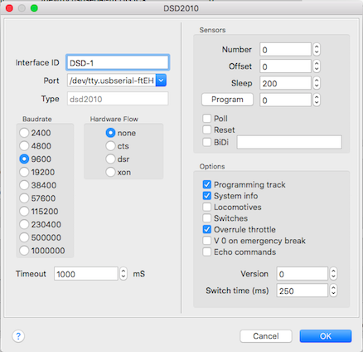Click the Program button
The width and height of the screenshot is (363, 352).
[x=227, y=100]
